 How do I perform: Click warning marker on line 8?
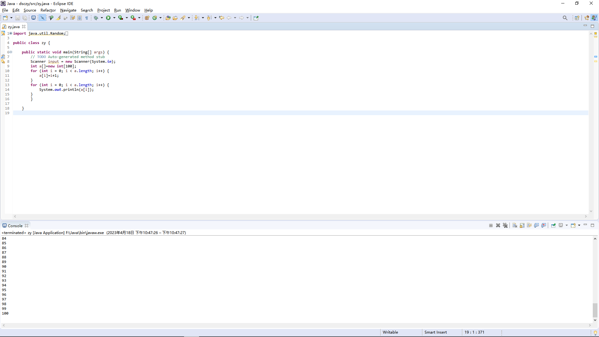tap(3, 61)
